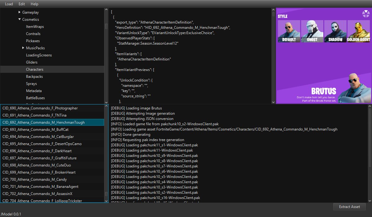The width and height of the screenshot is (372, 217).
Task: Select the MusicPacks folder label
Action: click(x=35, y=48)
